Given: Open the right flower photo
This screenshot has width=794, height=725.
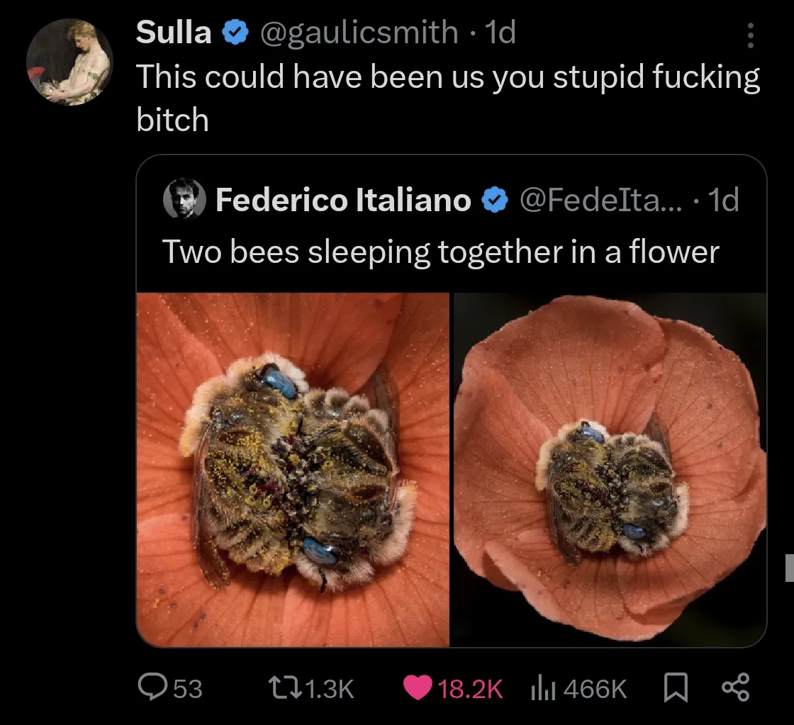Looking at the screenshot, I should point(610,469).
